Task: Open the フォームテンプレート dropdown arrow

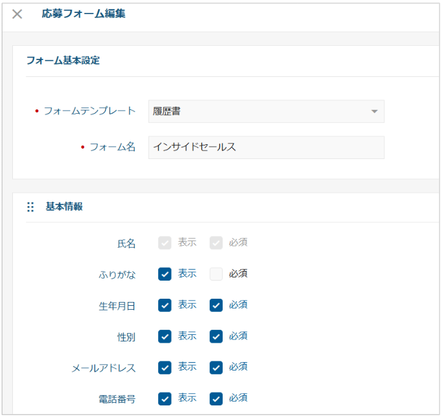Action: [x=374, y=111]
